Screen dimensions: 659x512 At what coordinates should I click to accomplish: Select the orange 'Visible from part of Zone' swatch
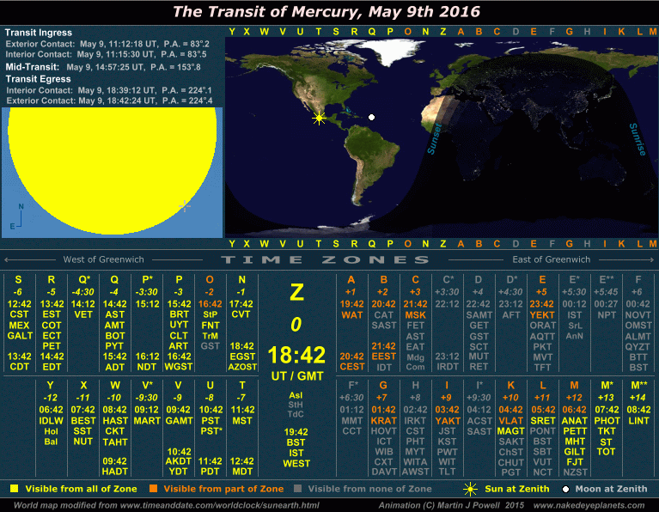(x=155, y=489)
